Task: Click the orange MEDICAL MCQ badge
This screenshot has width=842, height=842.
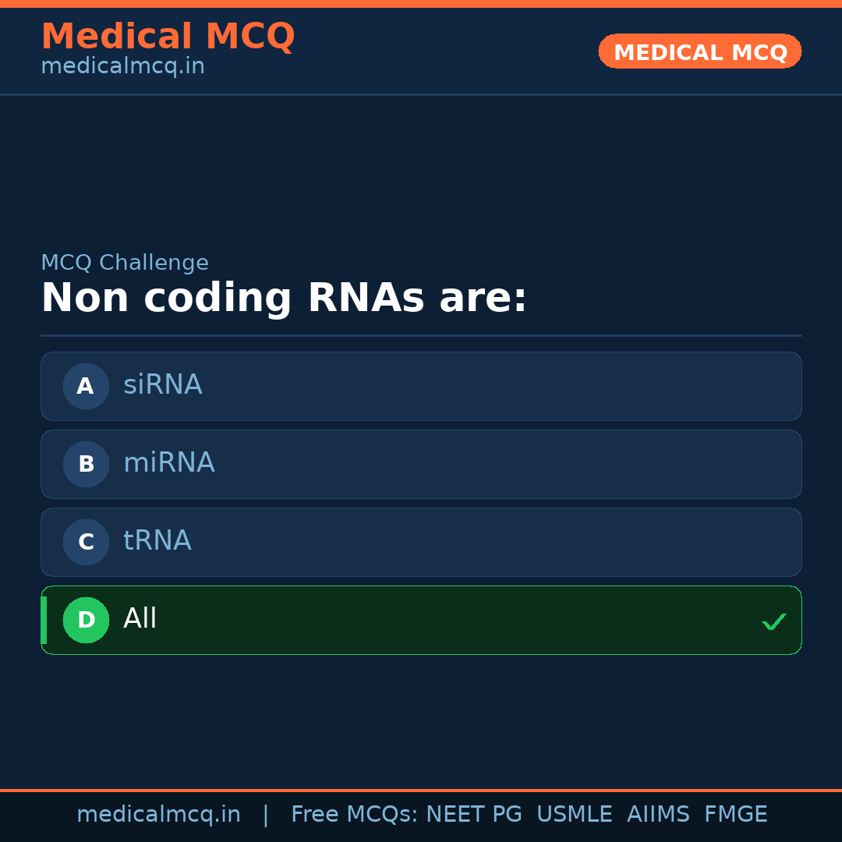Action: [x=699, y=51]
